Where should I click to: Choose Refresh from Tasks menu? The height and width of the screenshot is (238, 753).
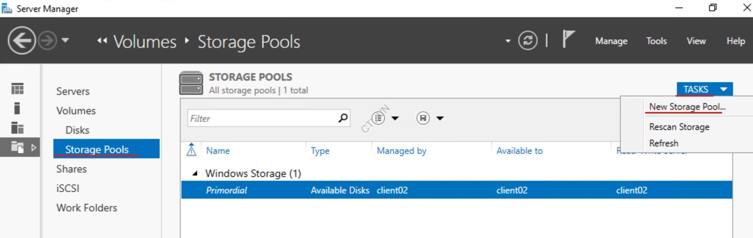point(664,143)
